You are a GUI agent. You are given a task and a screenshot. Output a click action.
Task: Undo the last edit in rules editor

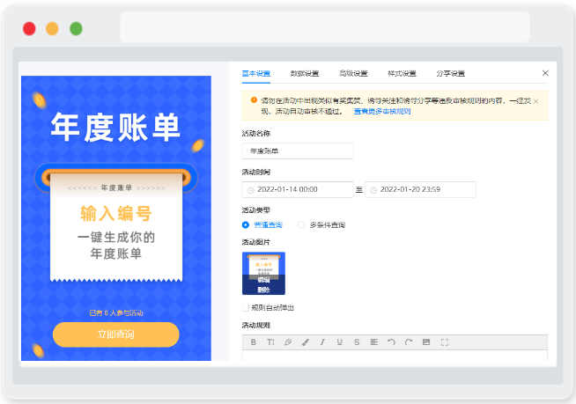391,342
